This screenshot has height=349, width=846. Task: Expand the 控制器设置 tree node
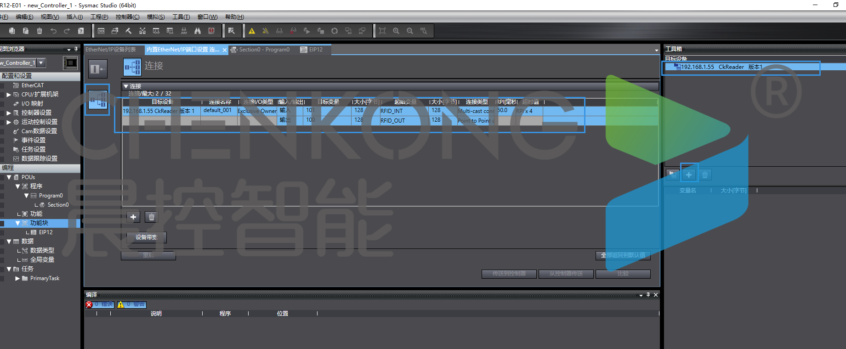pos(9,113)
